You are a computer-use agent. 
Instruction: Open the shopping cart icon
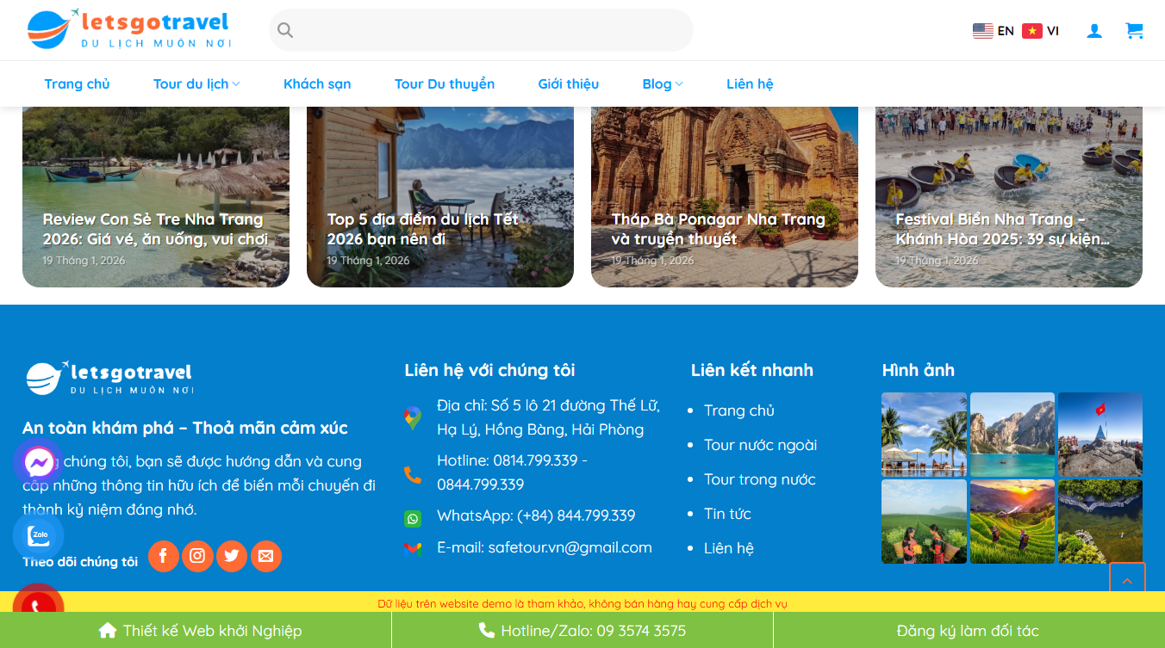click(x=1135, y=30)
